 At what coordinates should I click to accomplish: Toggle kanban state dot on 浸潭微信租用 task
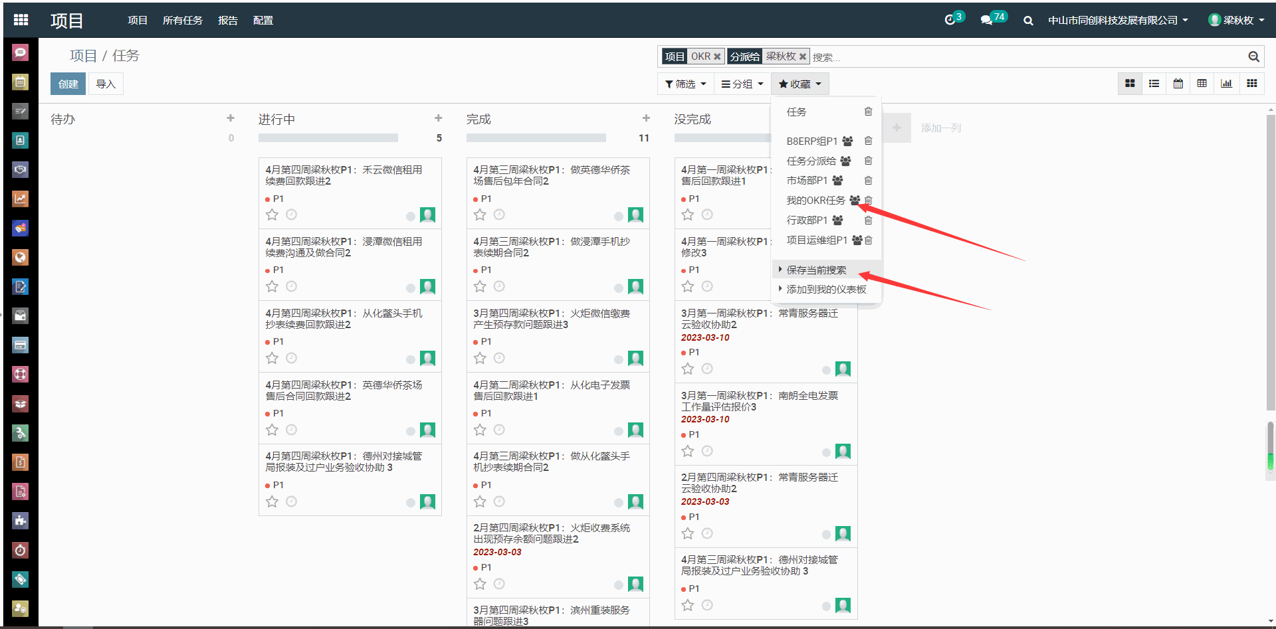point(411,288)
